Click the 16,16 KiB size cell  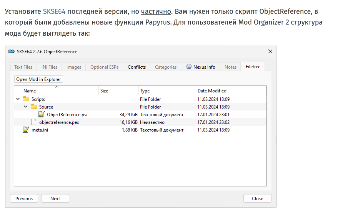128,122
